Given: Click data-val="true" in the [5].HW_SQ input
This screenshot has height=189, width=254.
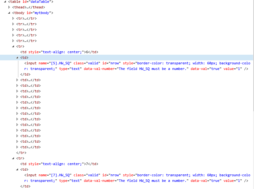Looking at the screenshot, I should (206, 69).
